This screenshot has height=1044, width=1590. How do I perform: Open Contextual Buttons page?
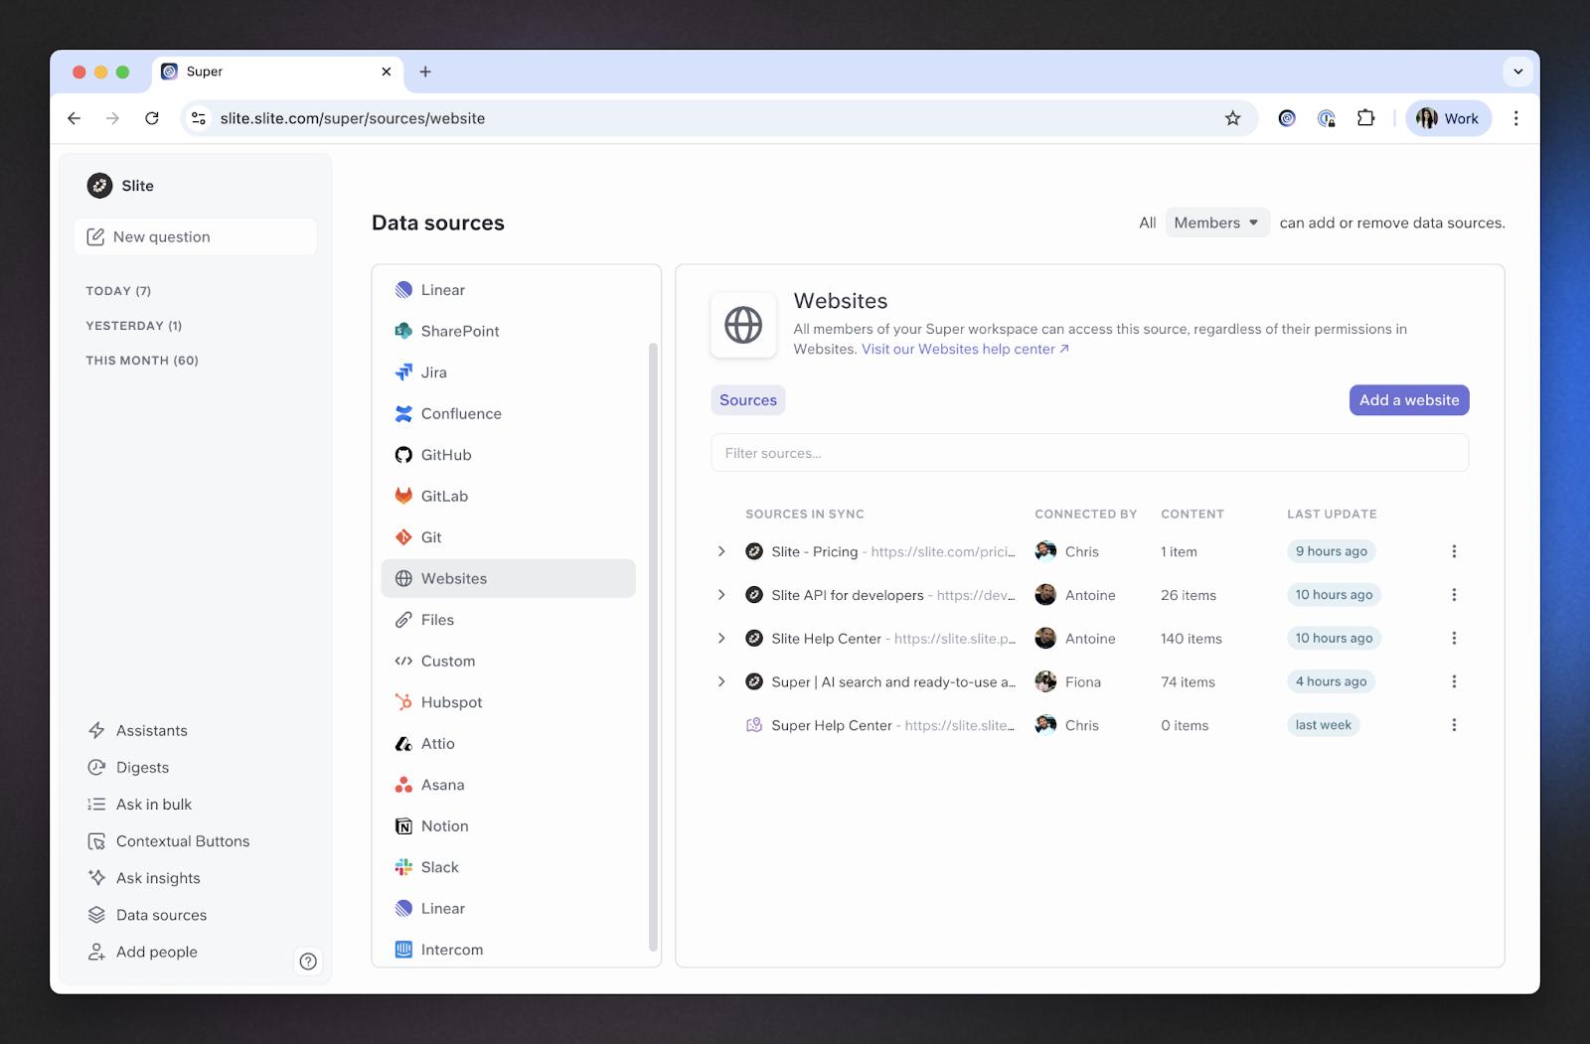pyautogui.click(x=169, y=841)
